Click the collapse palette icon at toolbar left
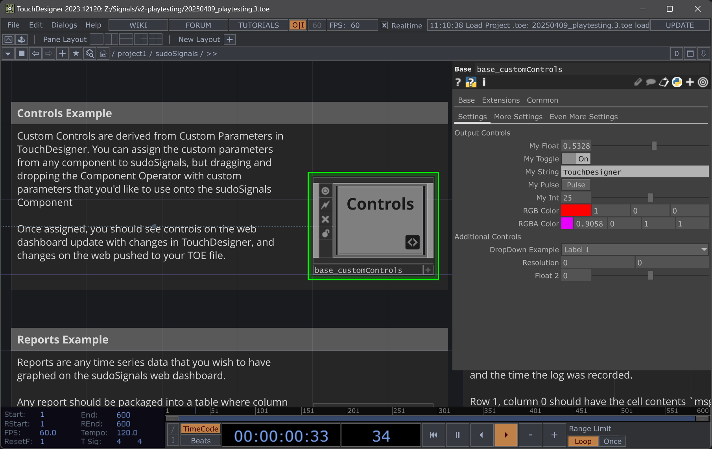This screenshot has width=712, height=449. 8,39
